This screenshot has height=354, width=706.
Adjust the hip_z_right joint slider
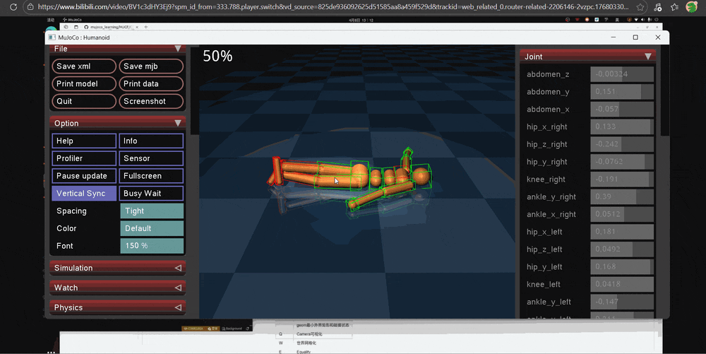tap(622, 144)
